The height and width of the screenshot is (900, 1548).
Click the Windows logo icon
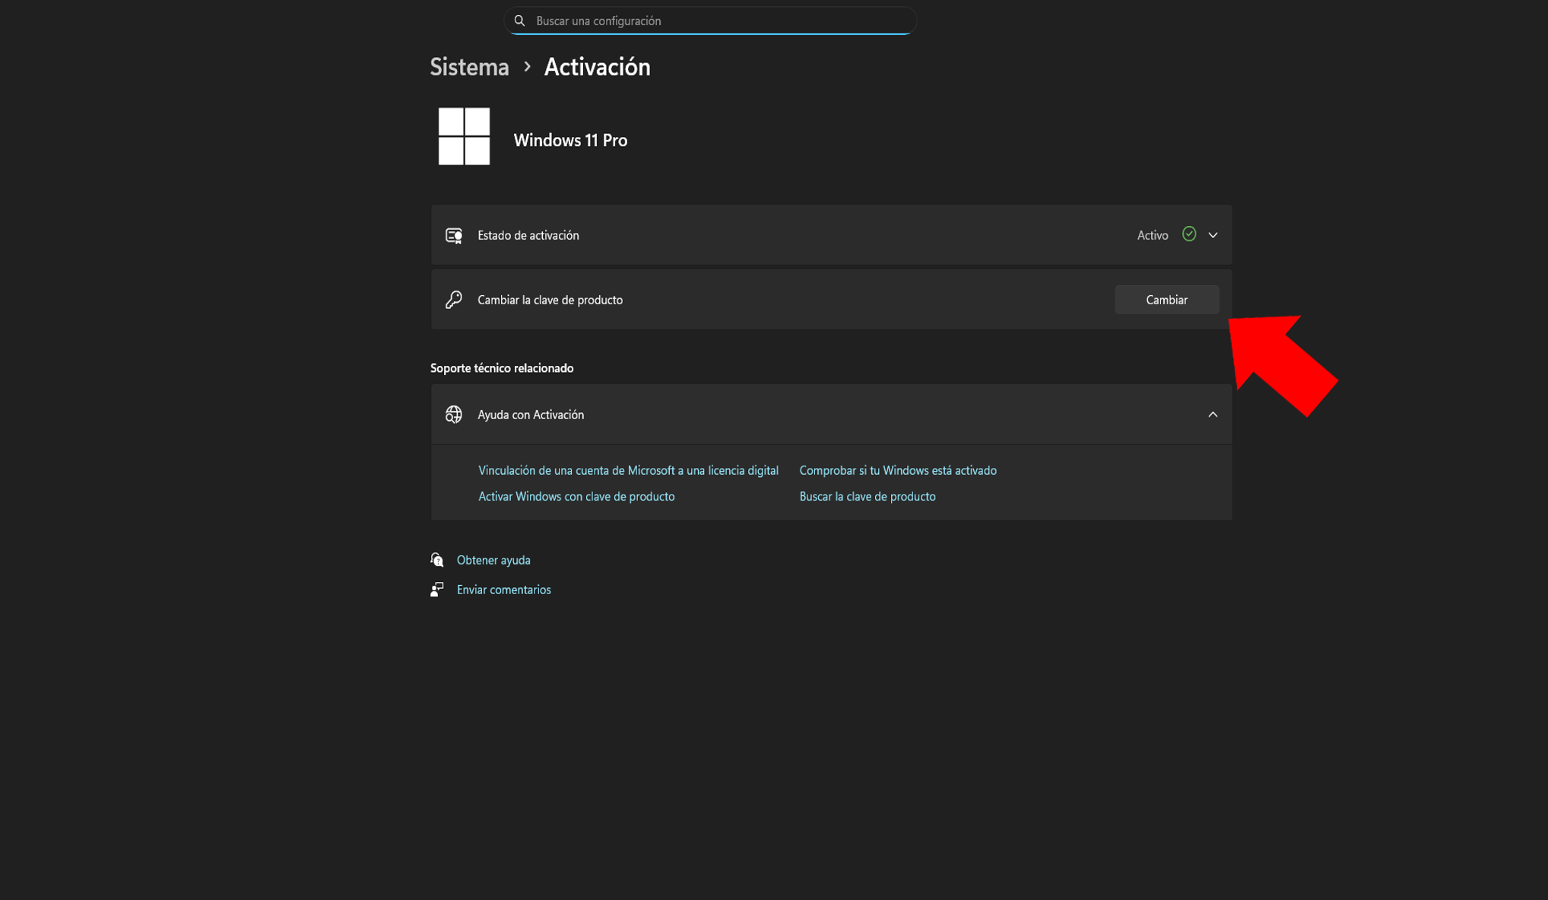pos(464,136)
